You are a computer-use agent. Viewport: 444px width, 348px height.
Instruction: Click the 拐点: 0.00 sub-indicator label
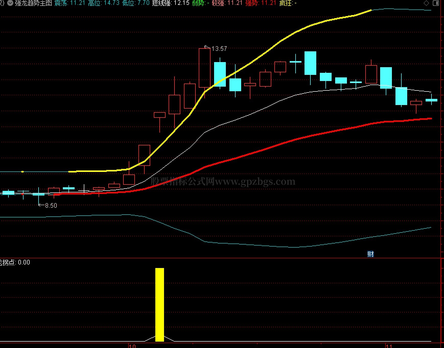point(15,262)
